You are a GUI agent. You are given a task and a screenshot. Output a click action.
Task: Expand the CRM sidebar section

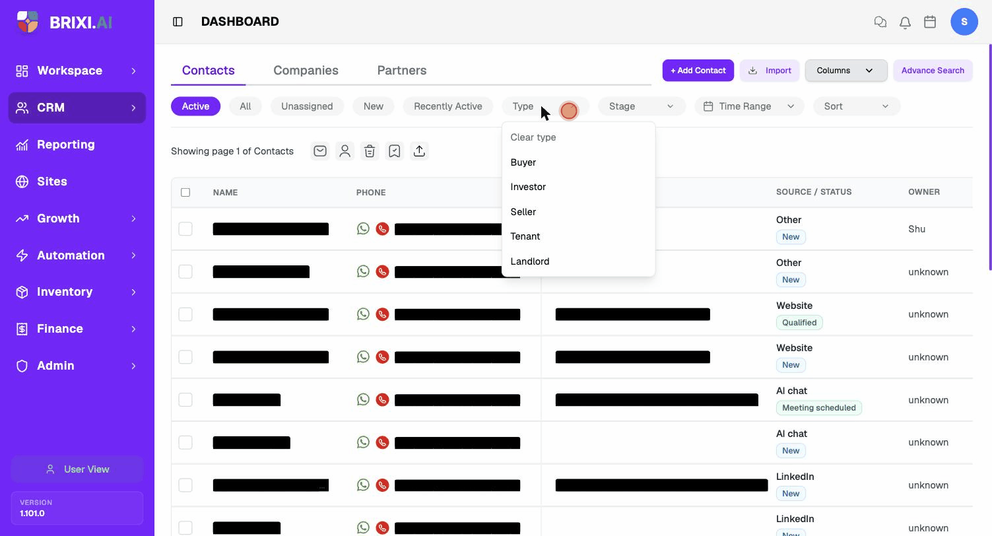point(77,108)
